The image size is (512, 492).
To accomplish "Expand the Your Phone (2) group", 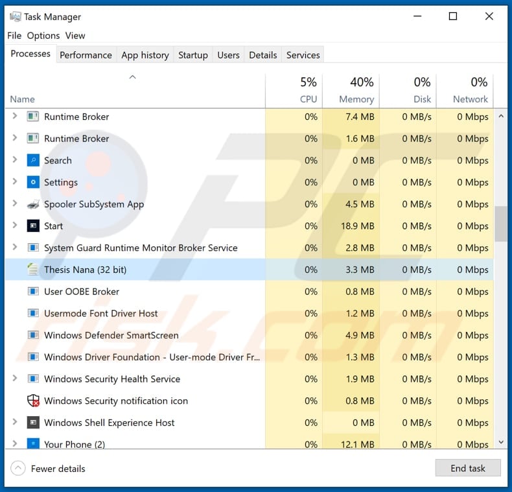I will (14, 443).
